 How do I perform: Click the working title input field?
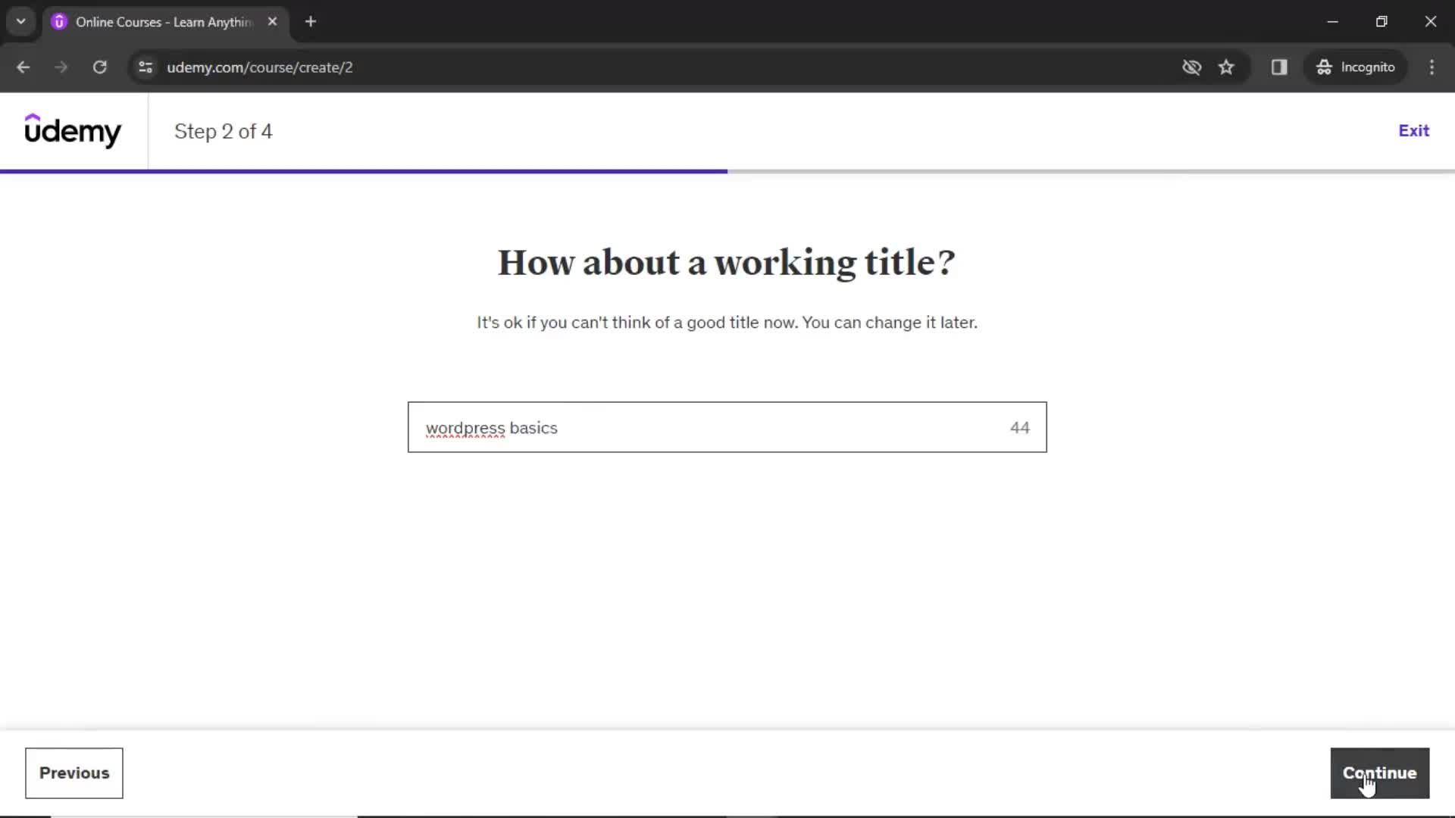pos(727,427)
